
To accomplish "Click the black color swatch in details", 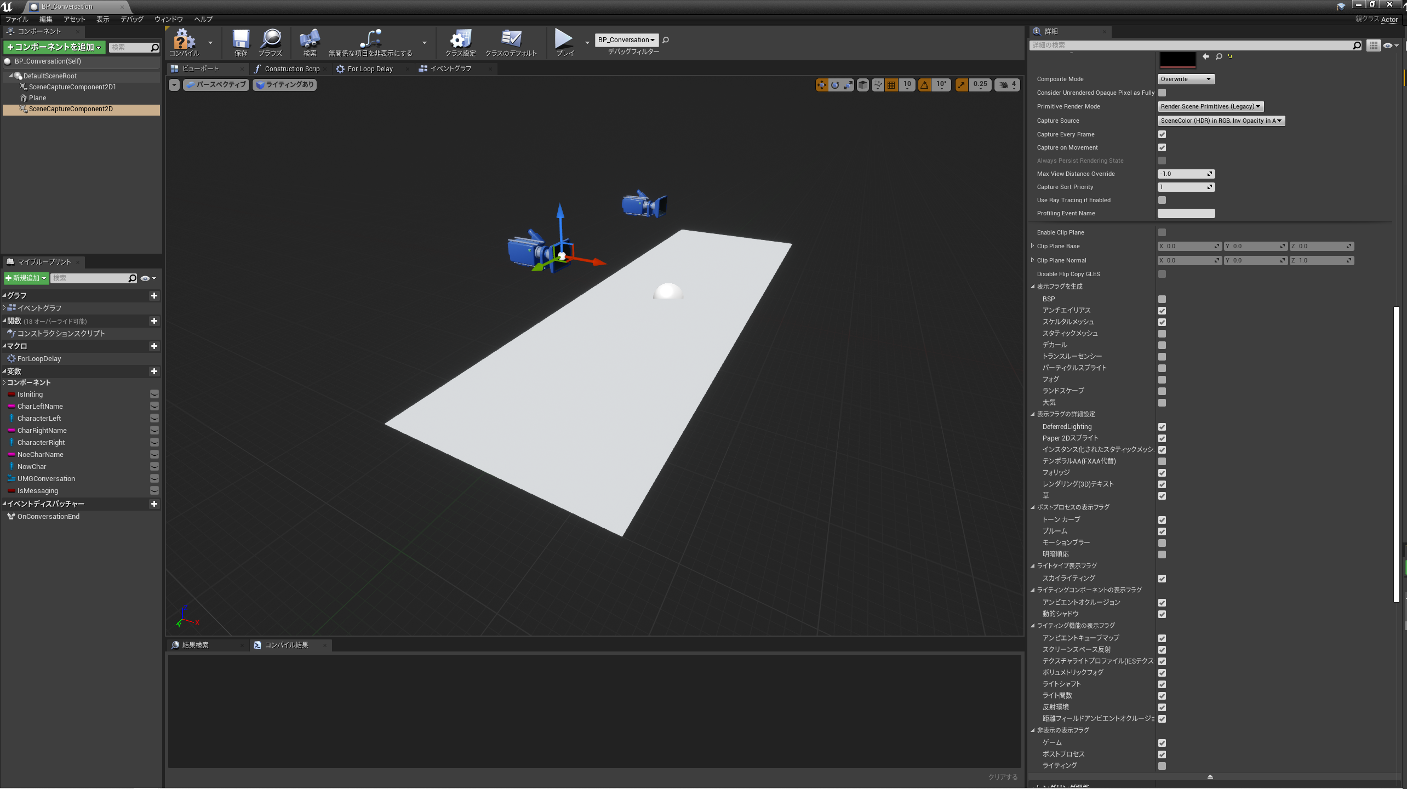I will [x=1177, y=59].
